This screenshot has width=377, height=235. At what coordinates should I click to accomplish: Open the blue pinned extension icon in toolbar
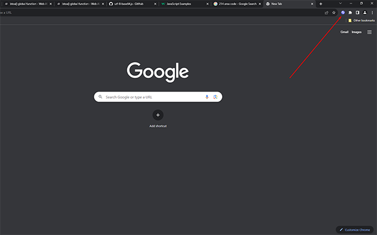point(343,12)
